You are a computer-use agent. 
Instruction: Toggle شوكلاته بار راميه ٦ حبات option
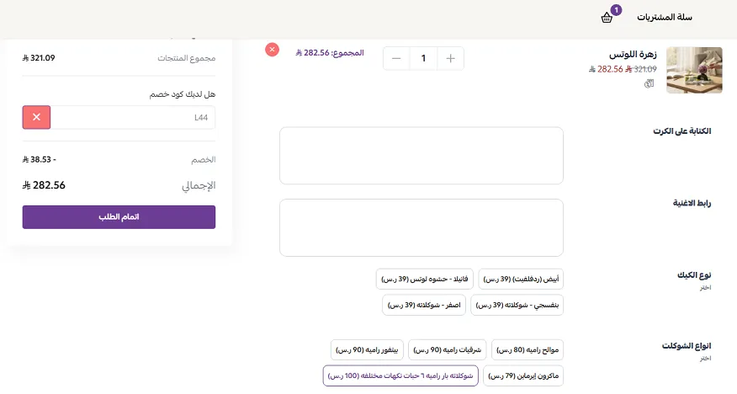coord(400,376)
